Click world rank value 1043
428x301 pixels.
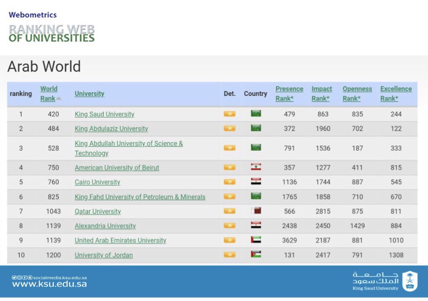click(53, 212)
